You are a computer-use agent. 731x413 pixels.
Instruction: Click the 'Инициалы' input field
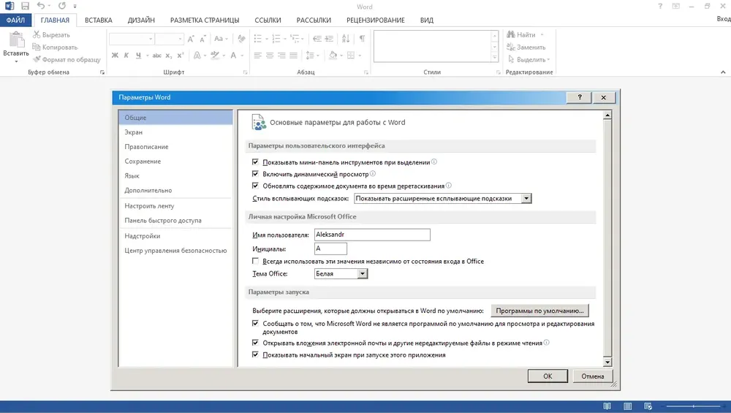click(330, 249)
